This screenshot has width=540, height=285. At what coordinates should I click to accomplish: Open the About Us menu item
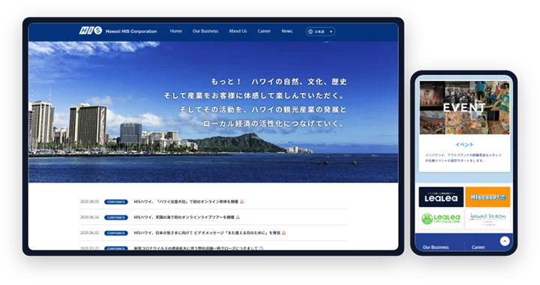pyautogui.click(x=238, y=31)
